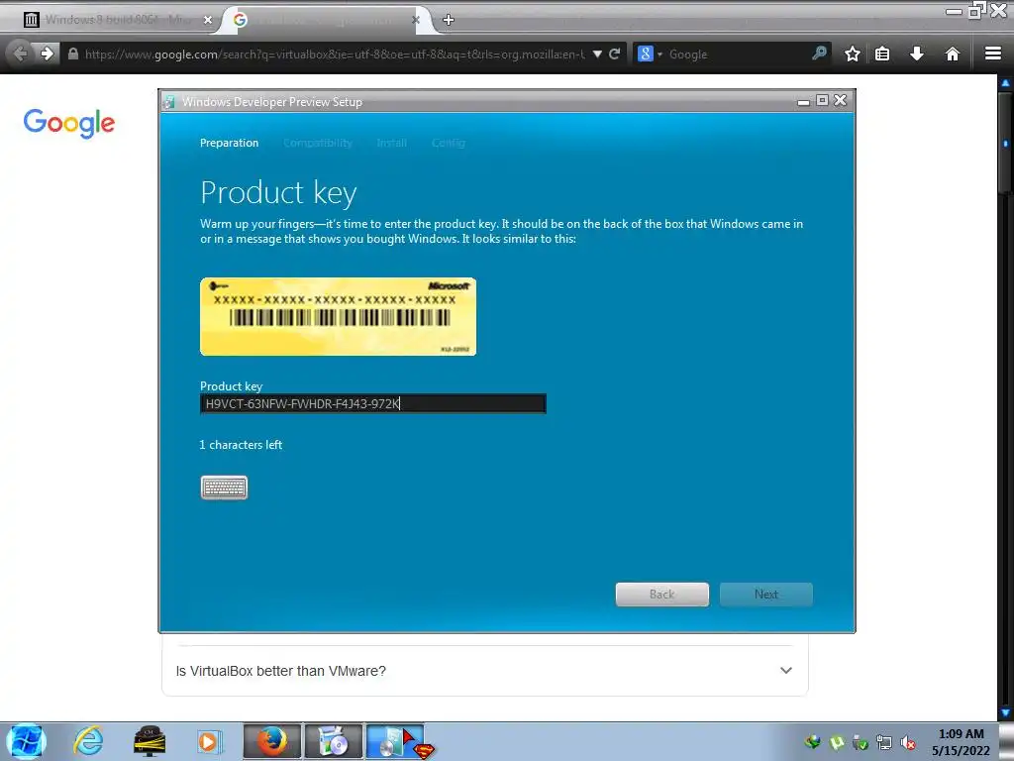1014x761 pixels.
Task: Click the Firefox address bar URL
Action: pyautogui.click(x=335, y=54)
